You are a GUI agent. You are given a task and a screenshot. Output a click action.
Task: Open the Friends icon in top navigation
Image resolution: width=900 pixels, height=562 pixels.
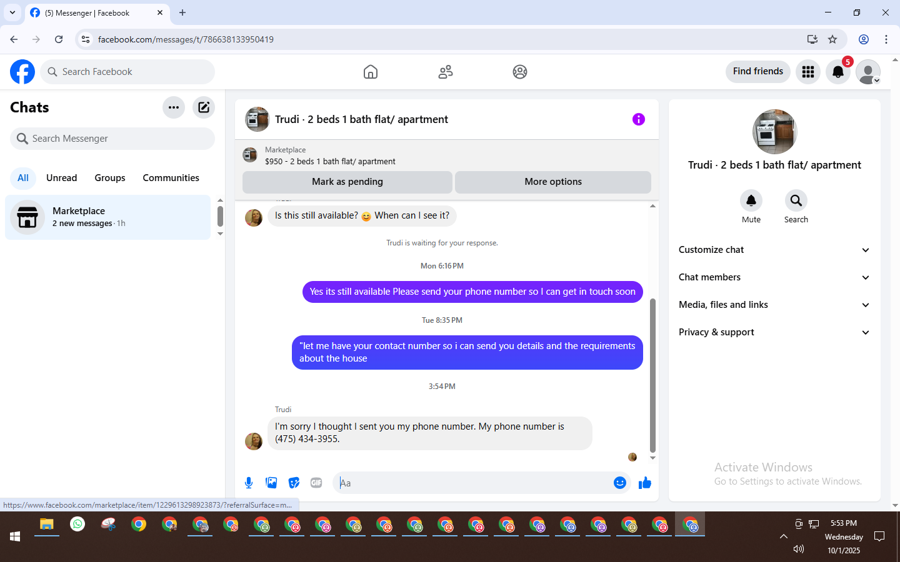coord(446,72)
